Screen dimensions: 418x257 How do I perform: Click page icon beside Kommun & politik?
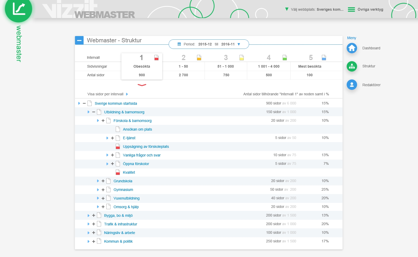(x=99, y=241)
